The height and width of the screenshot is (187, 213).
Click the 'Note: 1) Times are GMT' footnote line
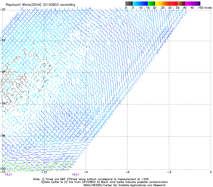click(x=91, y=179)
